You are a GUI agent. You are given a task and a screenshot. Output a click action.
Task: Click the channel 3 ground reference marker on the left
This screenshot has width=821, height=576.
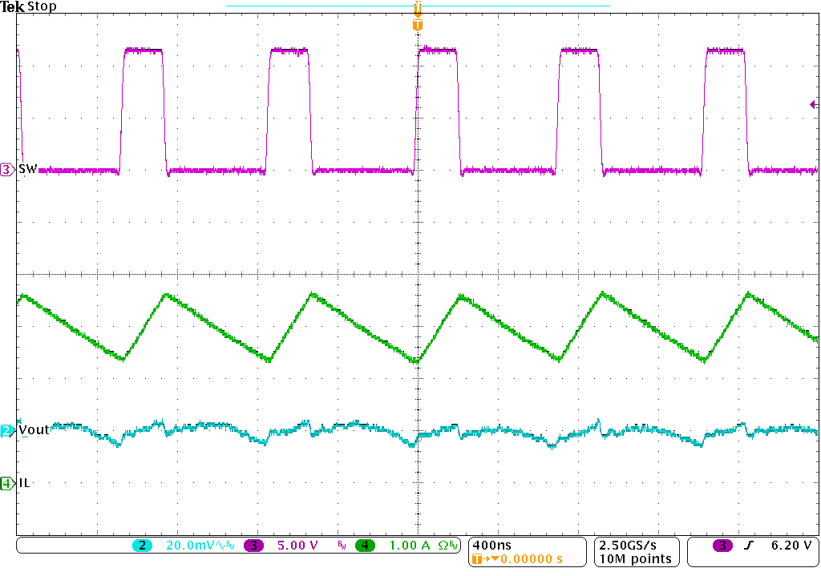6,169
